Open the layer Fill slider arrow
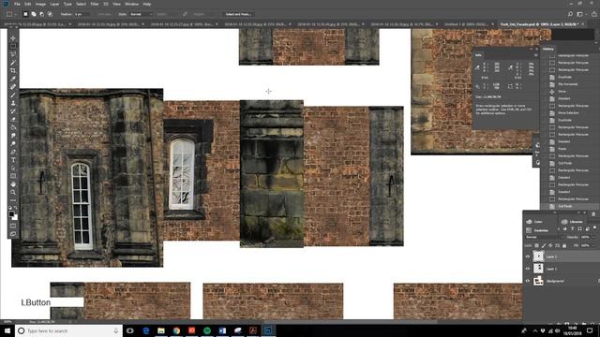This screenshot has width=600, height=337. point(593,245)
